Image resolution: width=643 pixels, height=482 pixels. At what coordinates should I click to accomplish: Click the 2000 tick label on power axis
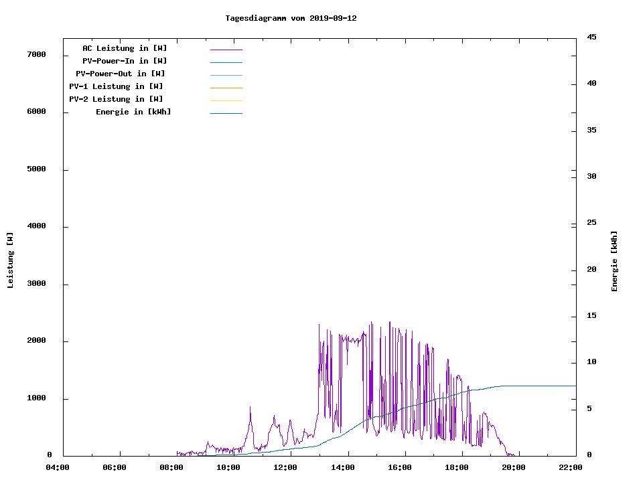(36, 341)
